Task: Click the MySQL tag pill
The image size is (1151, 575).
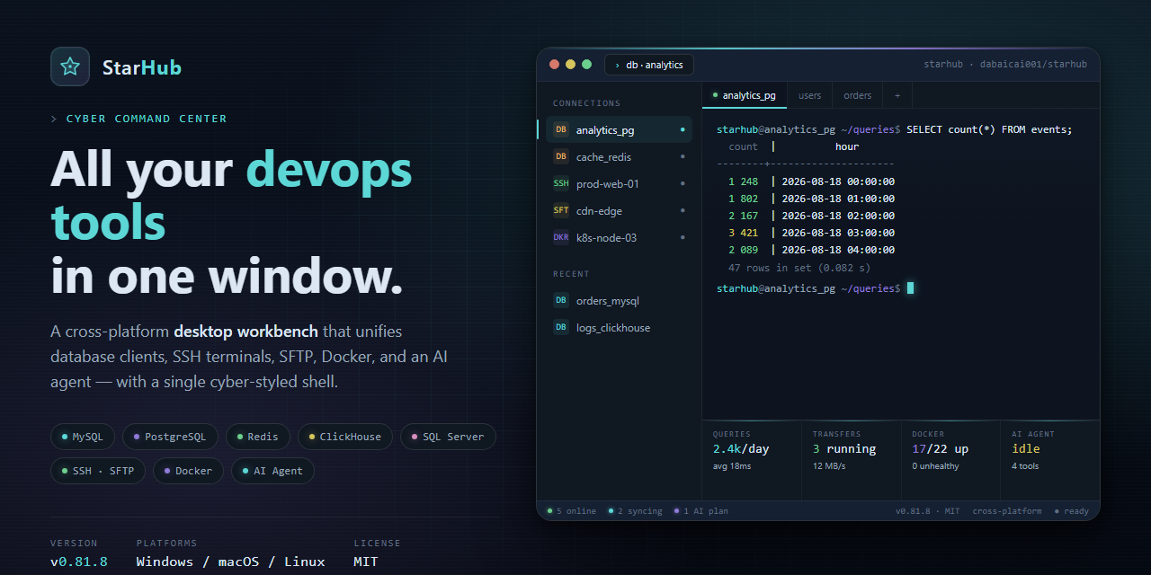Action: [83, 437]
